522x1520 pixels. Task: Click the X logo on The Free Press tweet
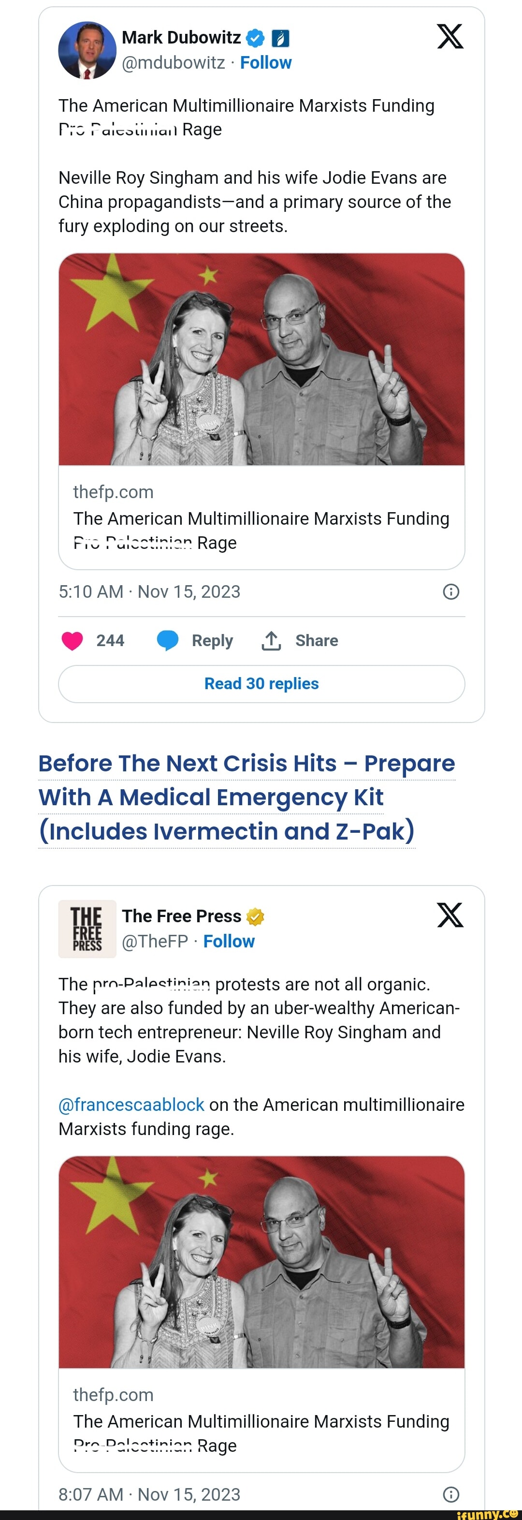point(450,915)
